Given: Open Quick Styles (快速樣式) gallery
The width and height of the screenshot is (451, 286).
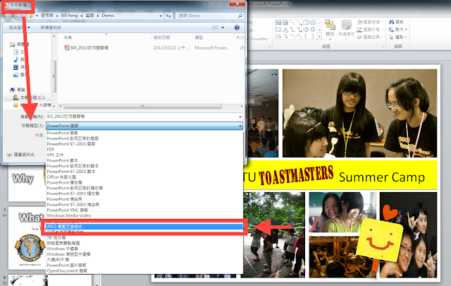Looking at the screenshot, I should click(346, 29).
